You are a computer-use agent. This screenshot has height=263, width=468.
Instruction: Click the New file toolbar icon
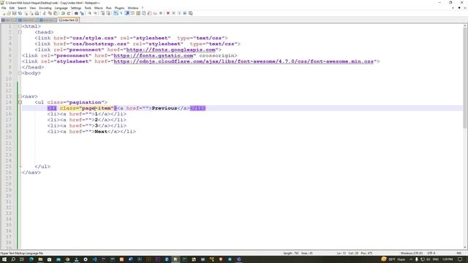click(4, 13)
